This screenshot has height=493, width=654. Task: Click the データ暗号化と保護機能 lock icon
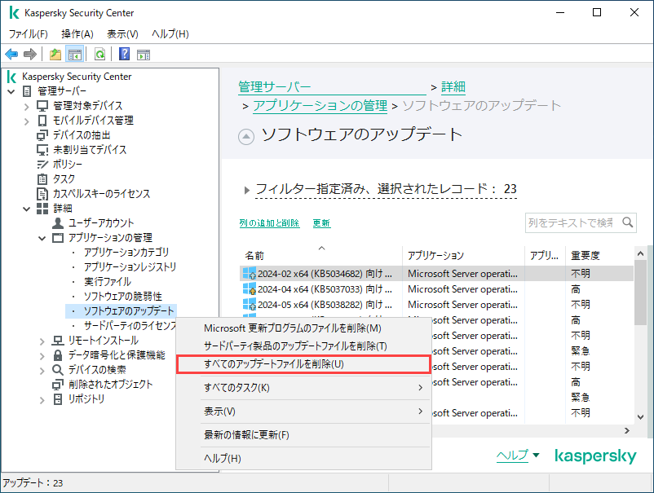pos(58,354)
